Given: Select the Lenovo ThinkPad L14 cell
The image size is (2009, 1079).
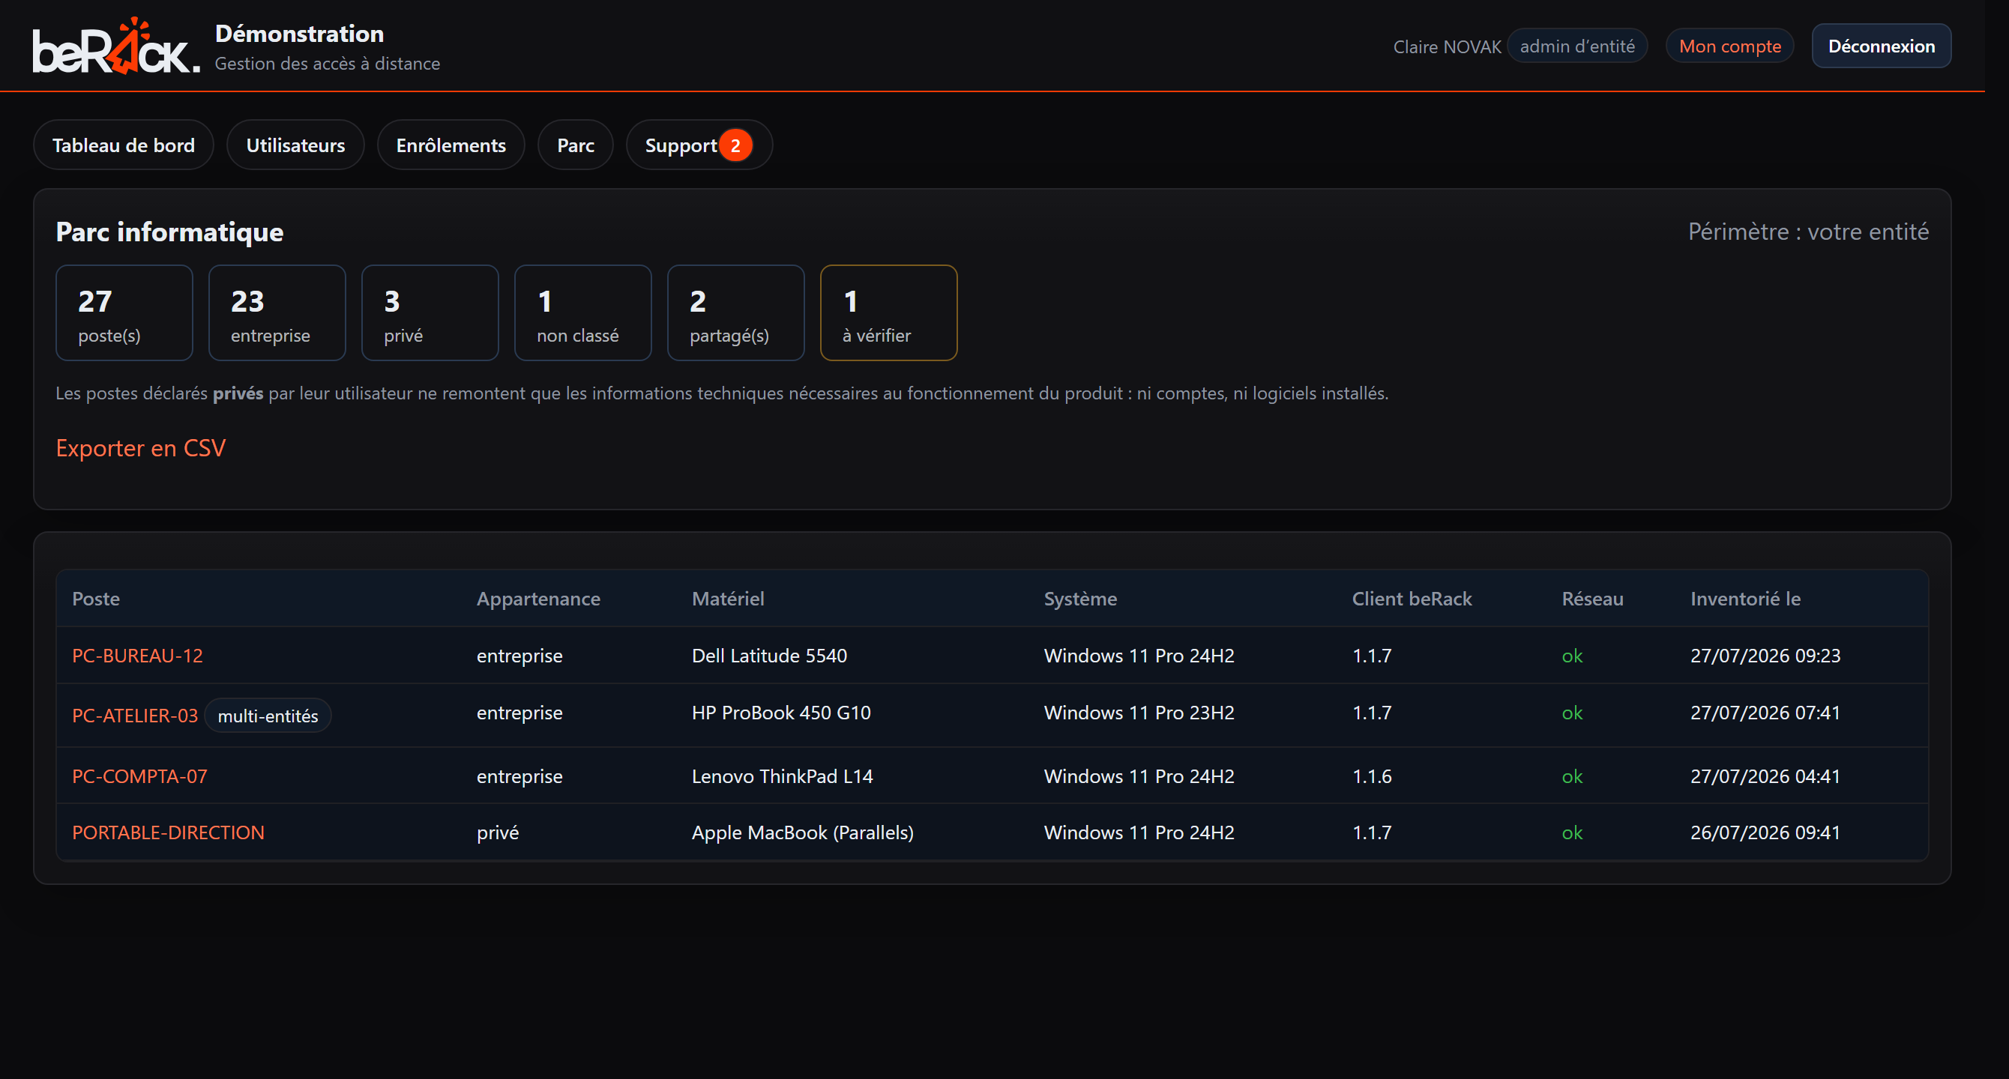Looking at the screenshot, I should point(782,776).
